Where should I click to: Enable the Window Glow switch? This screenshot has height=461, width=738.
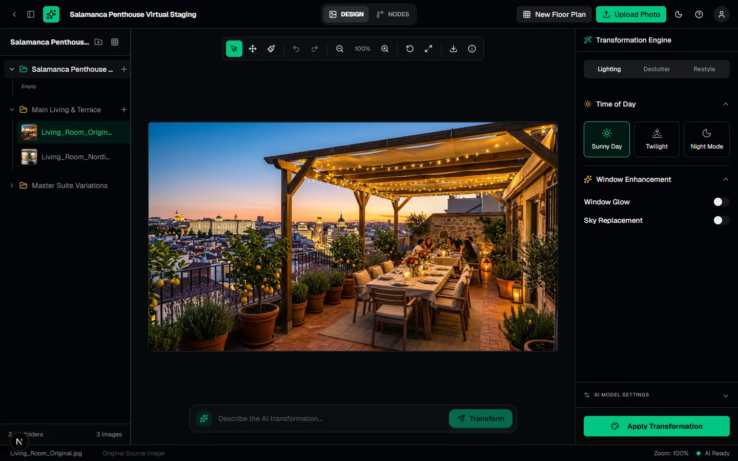click(721, 202)
